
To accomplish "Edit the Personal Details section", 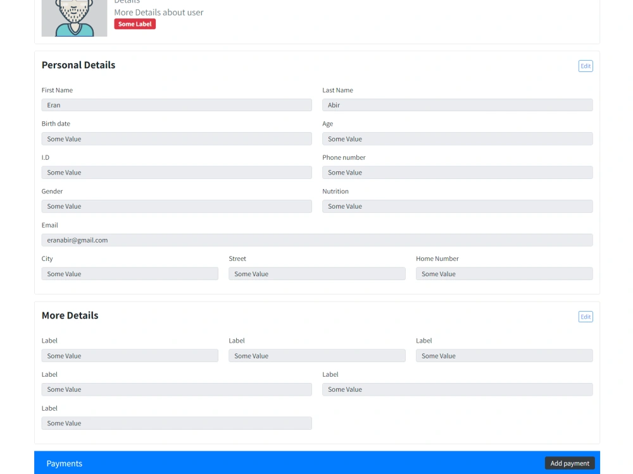I will (x=586, y=66).
